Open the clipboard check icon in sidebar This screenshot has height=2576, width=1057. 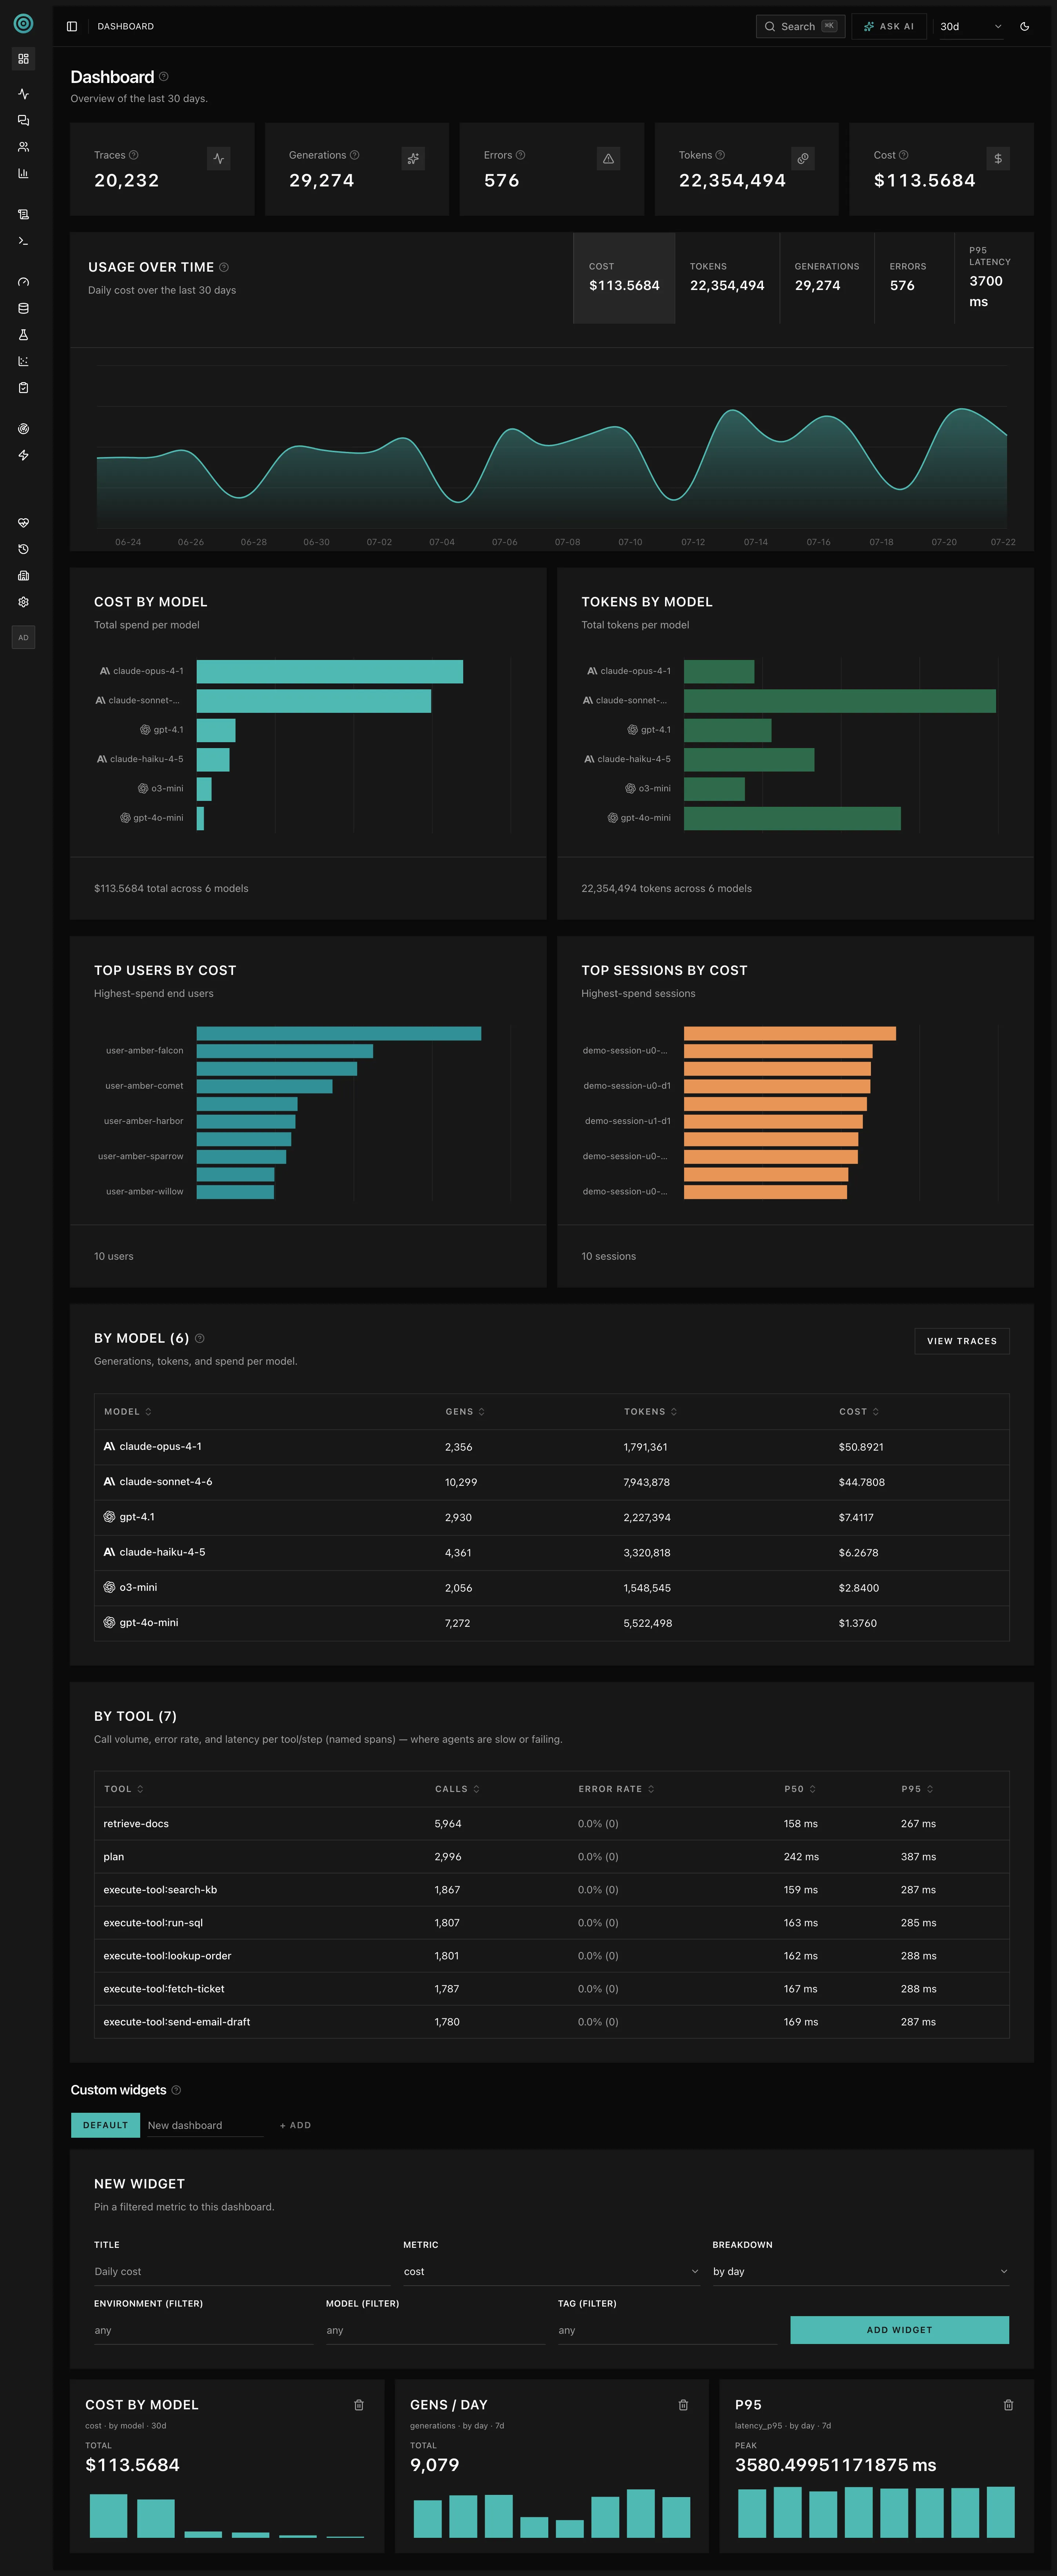pyautogui.click(x=23, y=388)
